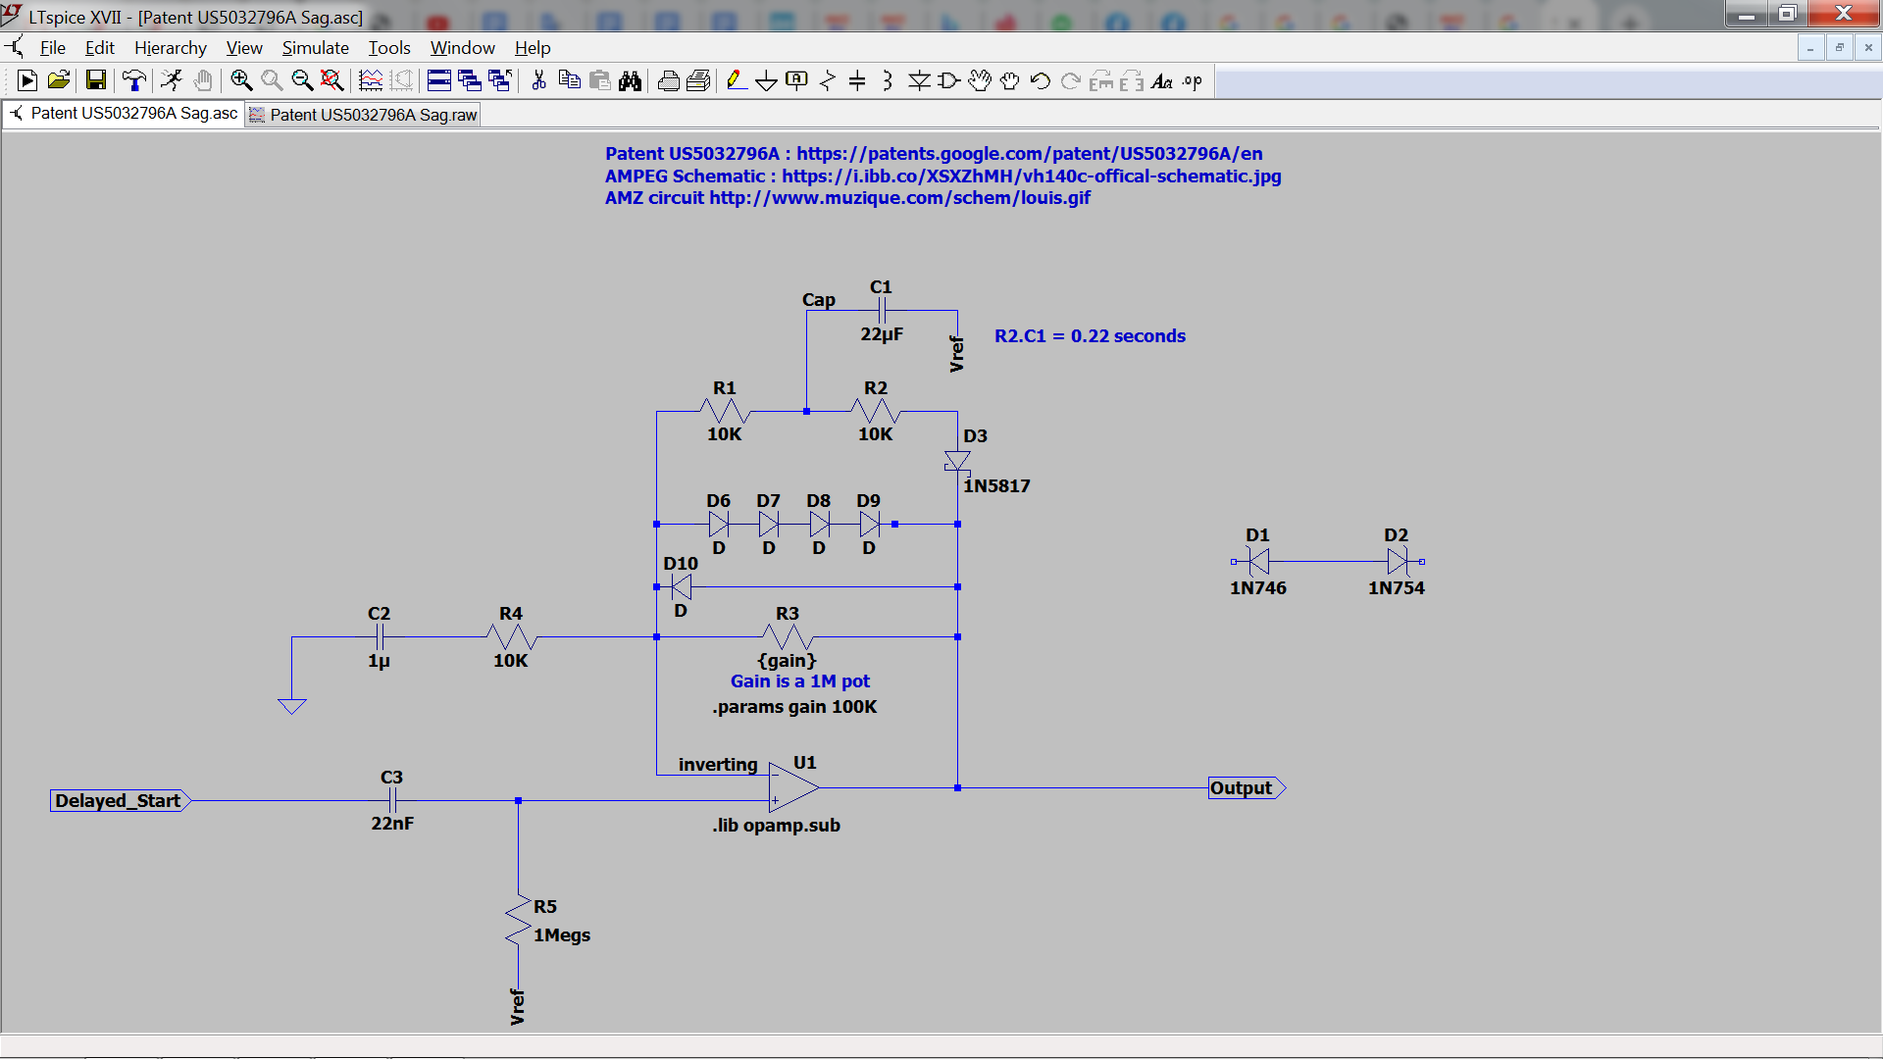Select the Draw wire pencil tool
This screenshot has height=1059, width=1883.
coord(736,81)
